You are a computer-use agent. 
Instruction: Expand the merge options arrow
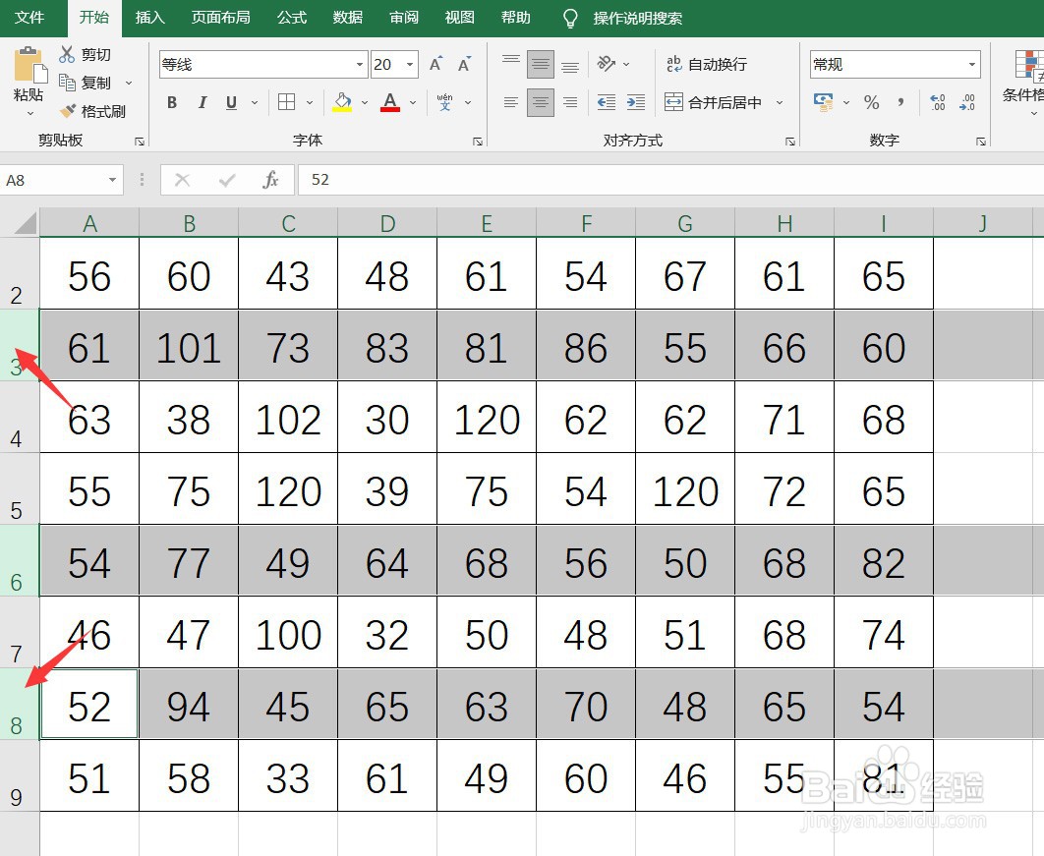[x=779, y=102]
